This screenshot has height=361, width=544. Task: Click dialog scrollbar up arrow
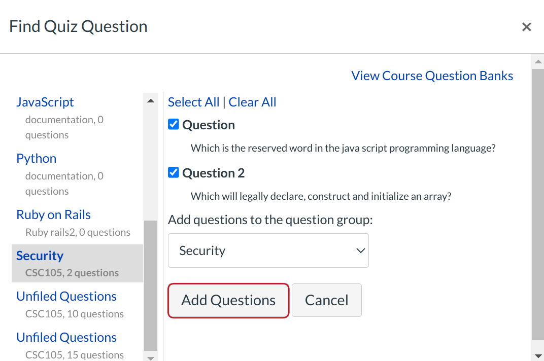[537, 62]
